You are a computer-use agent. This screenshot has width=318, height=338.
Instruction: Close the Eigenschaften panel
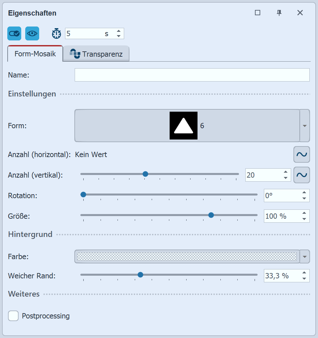coord(300,13)
